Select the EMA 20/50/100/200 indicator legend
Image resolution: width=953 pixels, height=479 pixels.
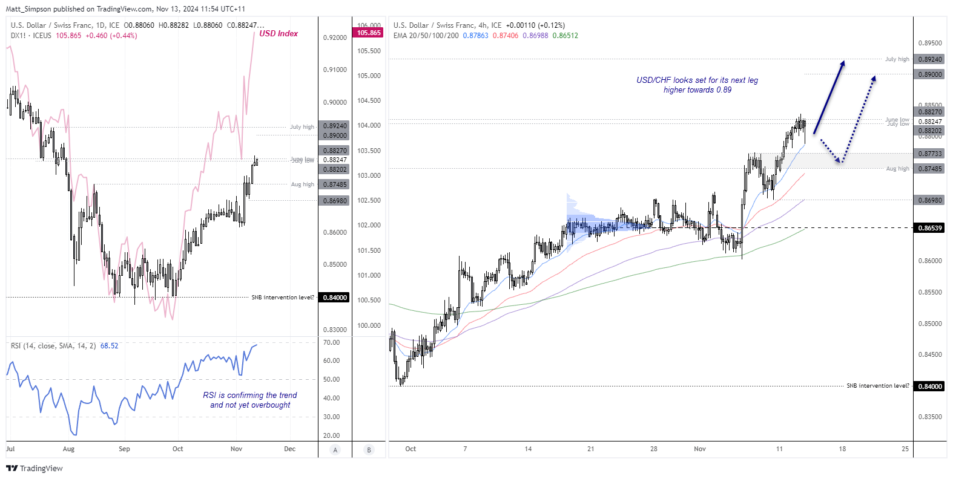426,36
